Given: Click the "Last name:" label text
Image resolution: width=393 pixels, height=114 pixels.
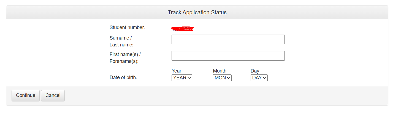Looking at the screenshot, I should 121,45.
